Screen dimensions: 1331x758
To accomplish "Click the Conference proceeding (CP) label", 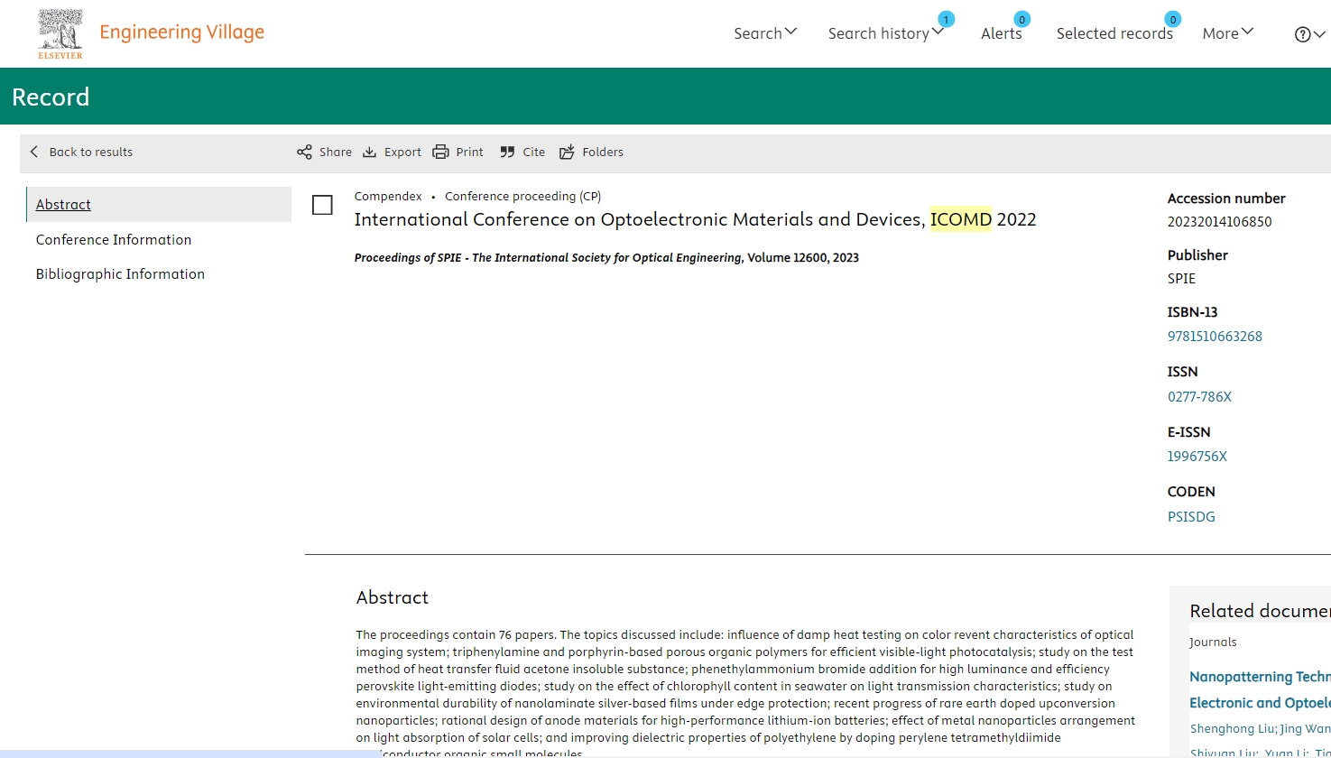I will click(522, 196).
